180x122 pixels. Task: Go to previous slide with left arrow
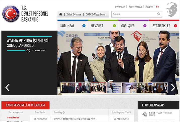8,87
